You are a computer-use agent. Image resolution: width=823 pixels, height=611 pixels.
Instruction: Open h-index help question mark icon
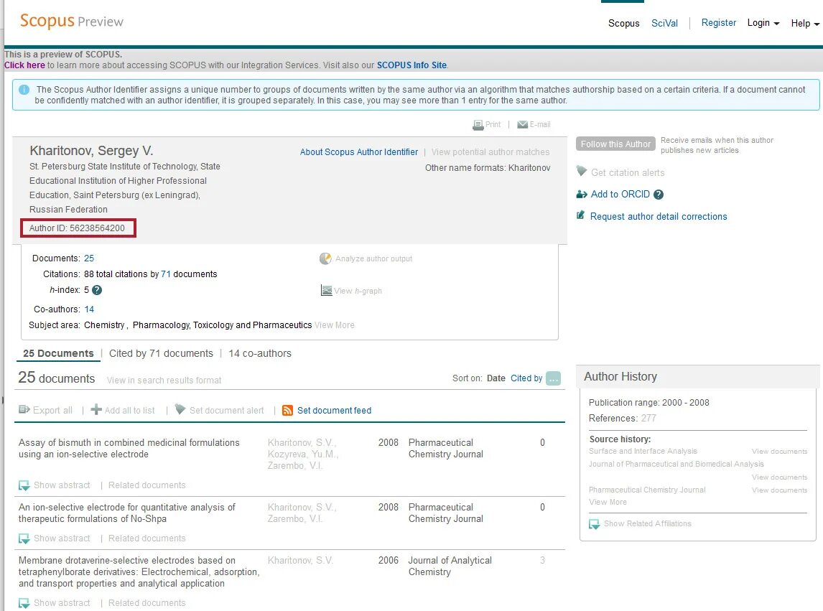(x=97, y=290)
